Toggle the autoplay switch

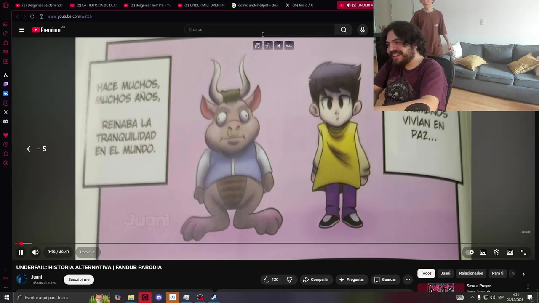(470, 252)
